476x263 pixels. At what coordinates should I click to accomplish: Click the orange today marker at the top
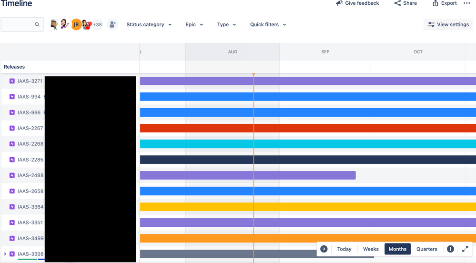click(x=253, y=75)
